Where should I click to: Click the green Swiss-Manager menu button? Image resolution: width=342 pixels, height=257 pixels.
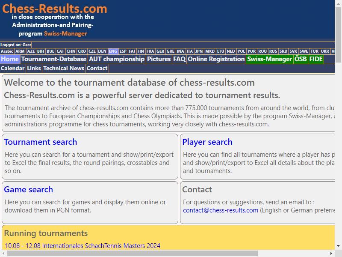click(270, 59)
